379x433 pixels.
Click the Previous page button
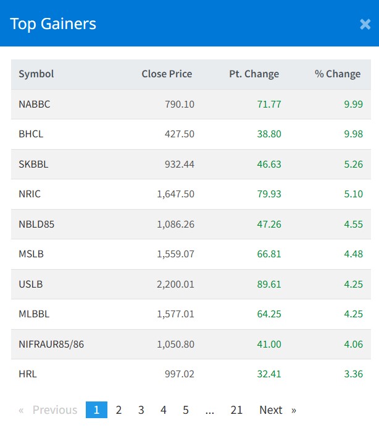48,410
